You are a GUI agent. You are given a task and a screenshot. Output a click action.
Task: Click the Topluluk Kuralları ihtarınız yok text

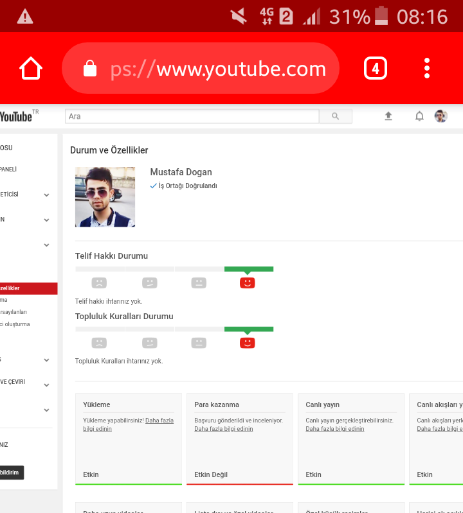pos(119,361)
